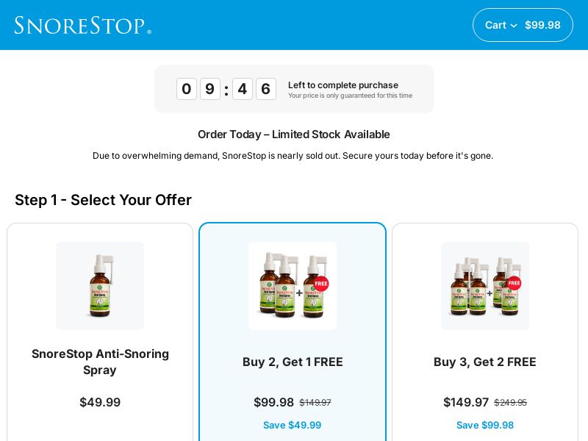
Task: Click the single spray bottle image
Action: click(100, 286)
